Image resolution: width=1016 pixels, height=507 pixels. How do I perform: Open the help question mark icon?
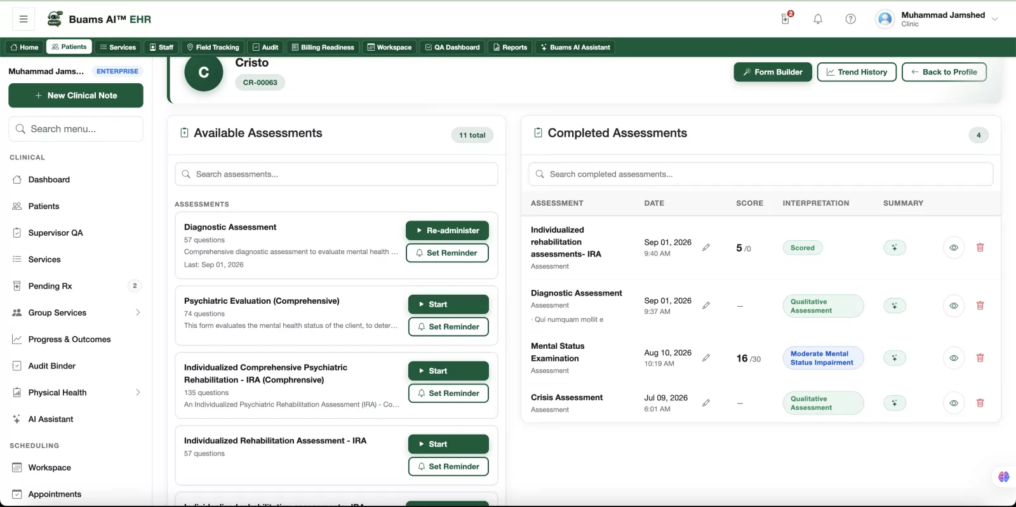851,19
